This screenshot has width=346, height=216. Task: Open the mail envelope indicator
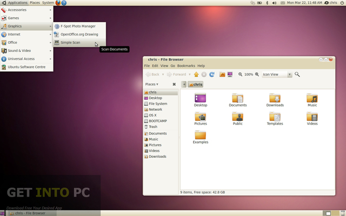click(x=282, y=3)
